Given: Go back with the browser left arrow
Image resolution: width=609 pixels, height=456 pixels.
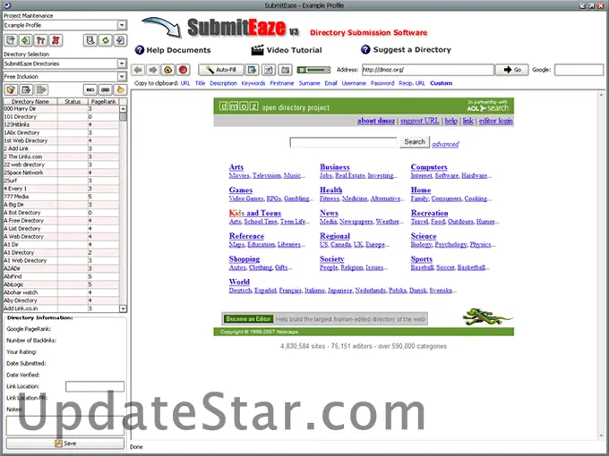Looking at the screenshot, I should pyautogui.click(x=138, y=70).
